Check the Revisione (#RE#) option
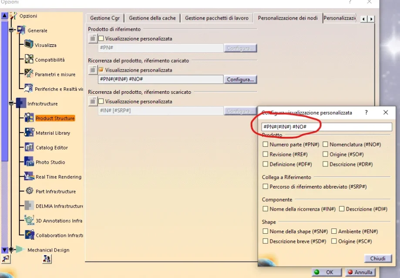This screenshot has width=400, height=278. [x=265, y=154]
